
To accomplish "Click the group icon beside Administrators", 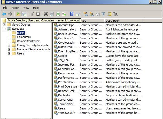I will coord(56,29).
